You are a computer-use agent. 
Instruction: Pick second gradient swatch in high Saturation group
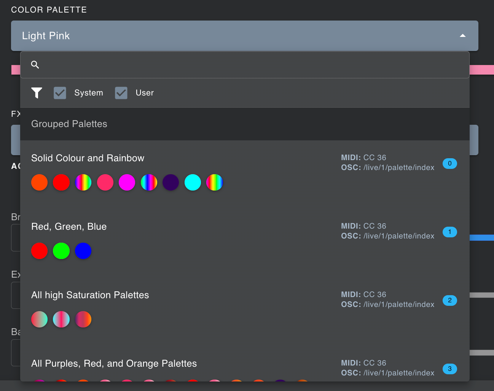[61, 319]
